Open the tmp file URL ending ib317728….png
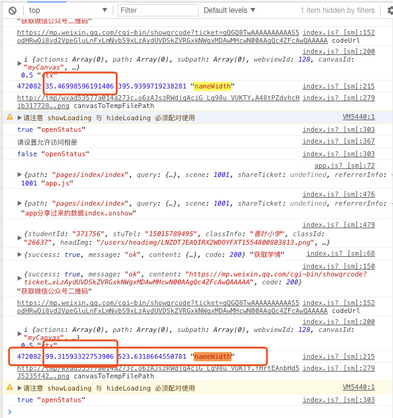Viewport: 393px width, 418px height. click(158, 102)
